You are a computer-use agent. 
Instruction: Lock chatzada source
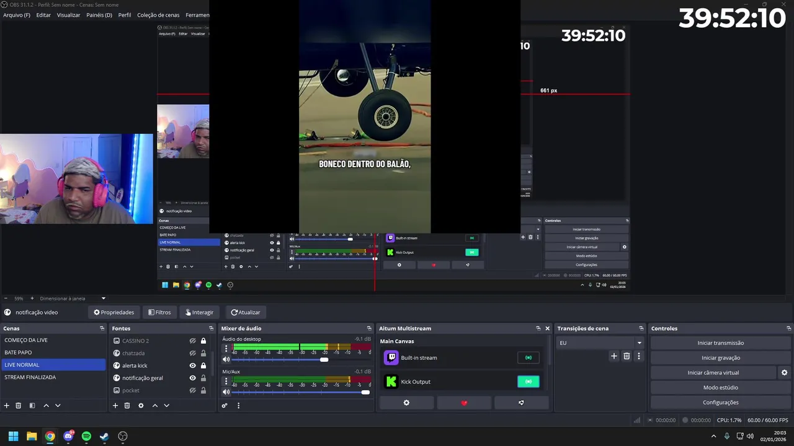tap(203, 353)
